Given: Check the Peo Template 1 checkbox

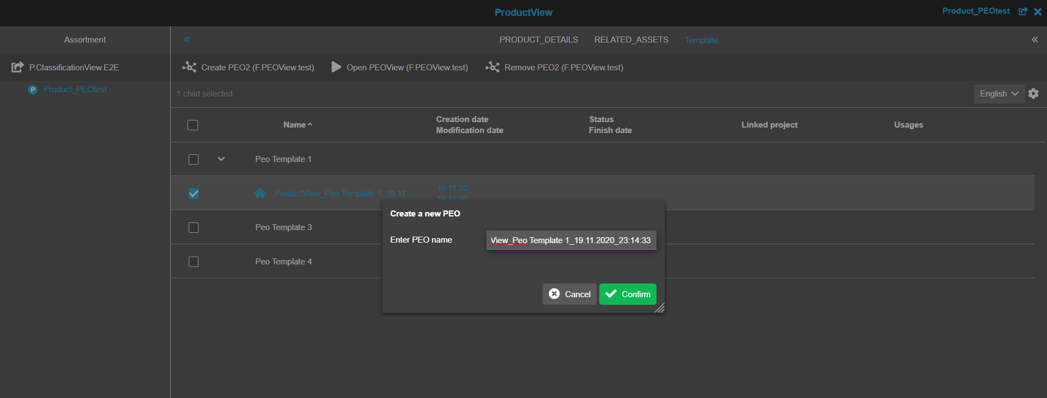Looking at the screenshot, I should 194,159.
